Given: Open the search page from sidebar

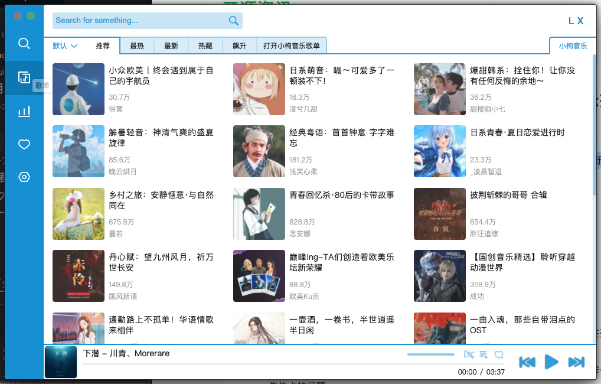Looking at the screenshot, I should tap(24, 43).
